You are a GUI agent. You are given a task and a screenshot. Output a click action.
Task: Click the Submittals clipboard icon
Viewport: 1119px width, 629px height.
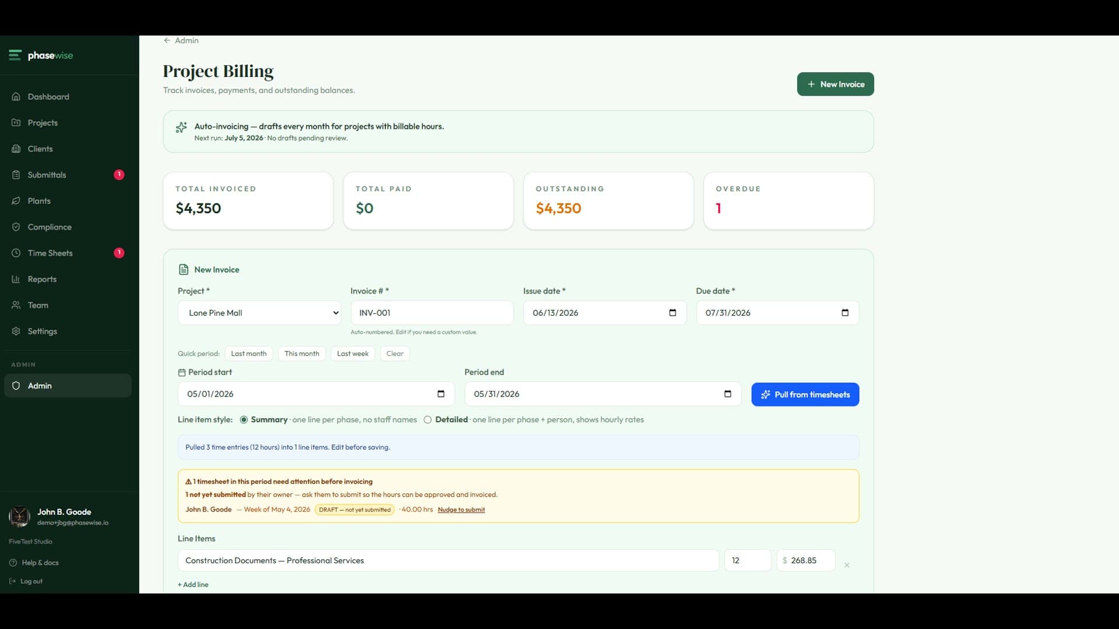click(16, 175)
